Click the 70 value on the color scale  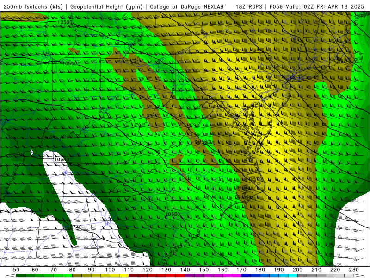tap(54, 270)
